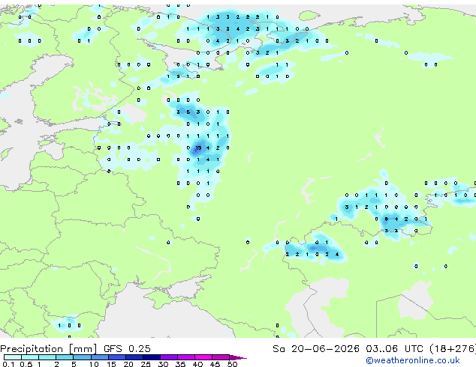Viewport: 476px width, 367px height.
Task: Click legend scale label '10'
Action: [x=94, y=364]
